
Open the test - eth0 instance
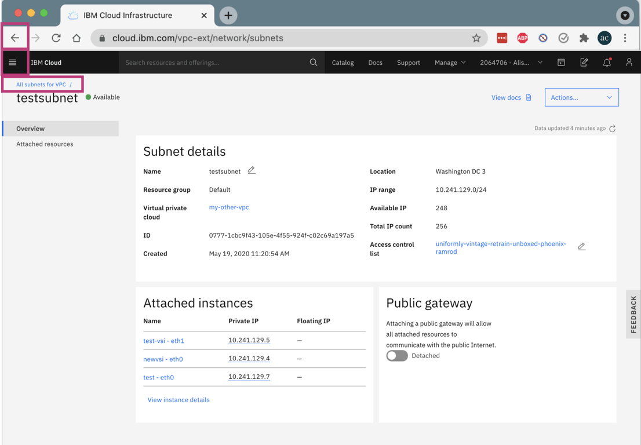point(159,378)
